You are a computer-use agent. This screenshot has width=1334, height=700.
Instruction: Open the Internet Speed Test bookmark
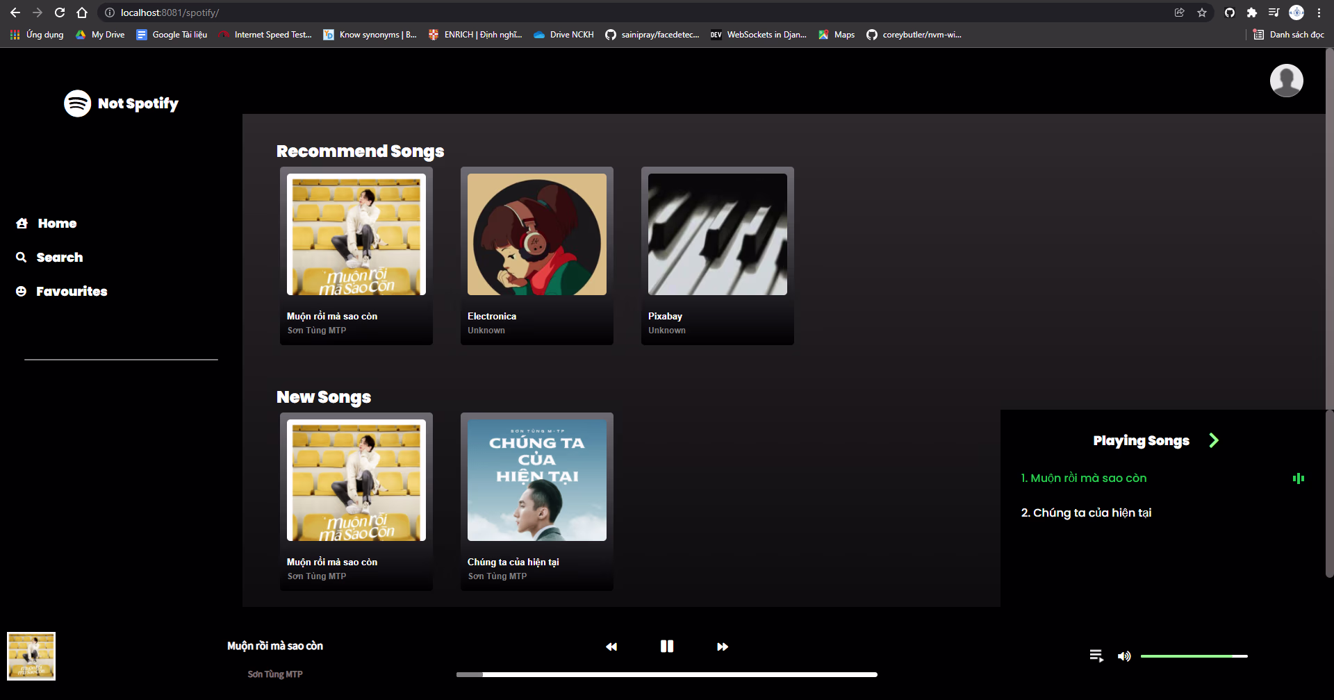tap(265, 35)
